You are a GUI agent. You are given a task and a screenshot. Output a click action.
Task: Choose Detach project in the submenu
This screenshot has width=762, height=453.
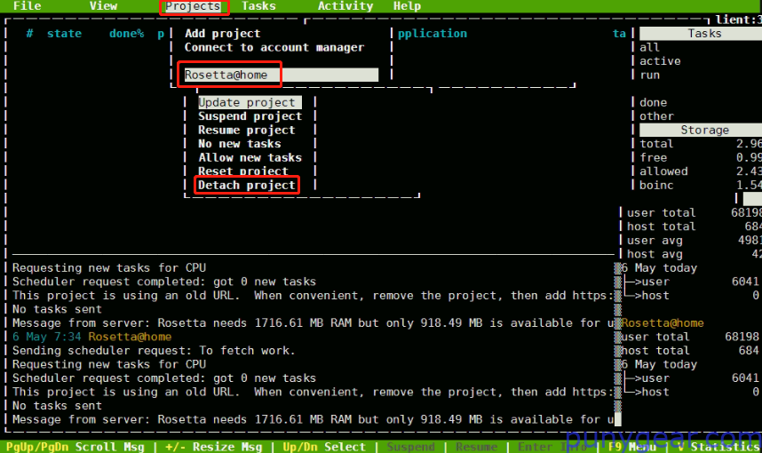tap(246, 185)
